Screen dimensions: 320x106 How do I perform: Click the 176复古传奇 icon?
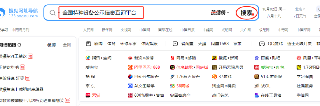click(172, 77)
